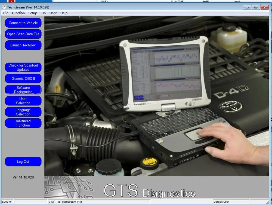
Task: Open the TIS menu
Action: click(x=43, y=13)
